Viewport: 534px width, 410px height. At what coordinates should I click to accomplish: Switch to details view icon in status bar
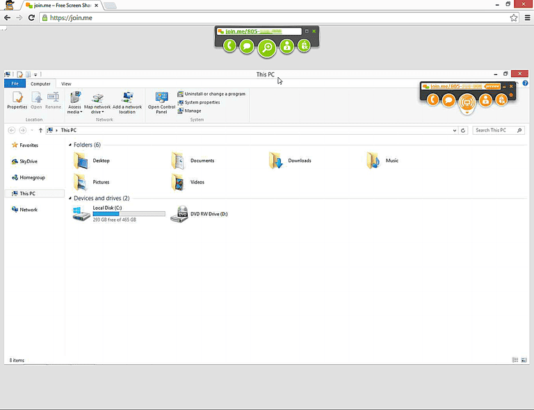tap(515, 360)
